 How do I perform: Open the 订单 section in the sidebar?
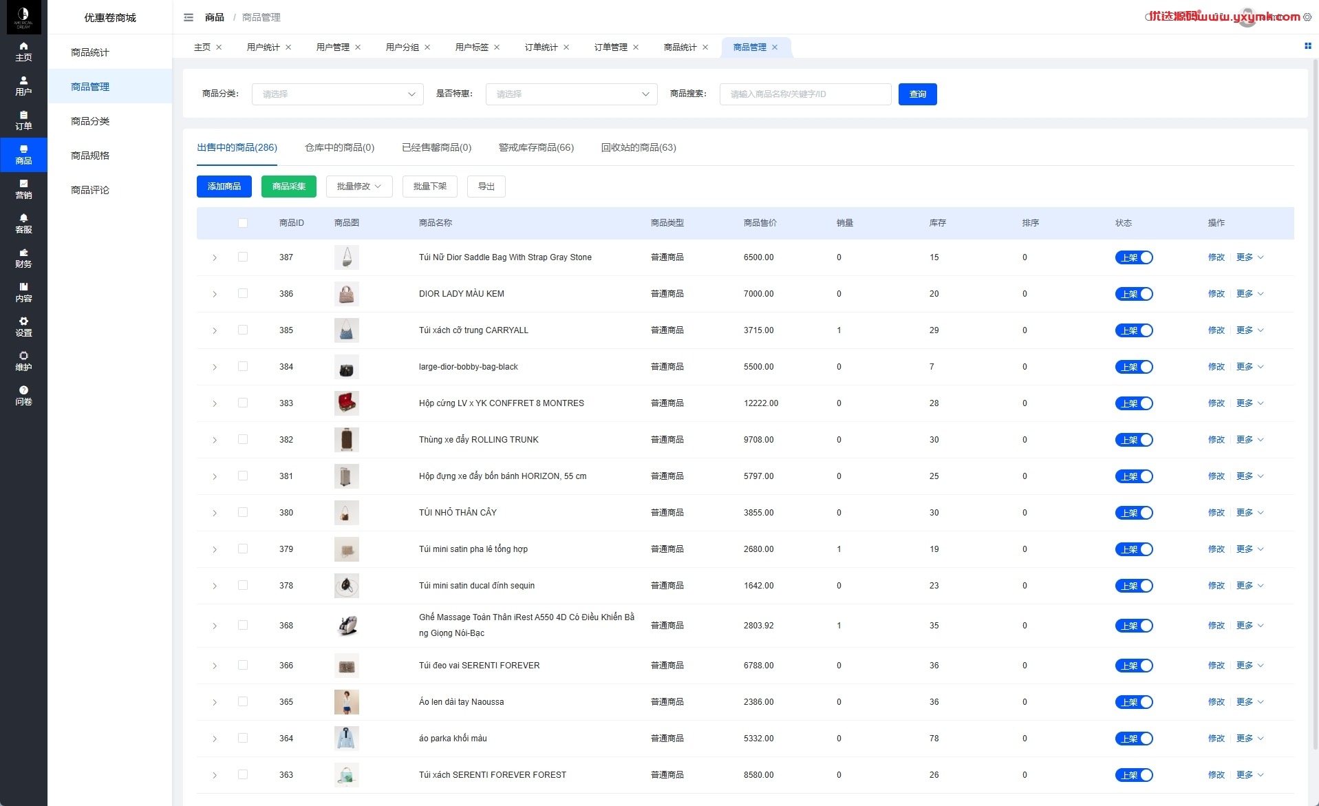(x=23, y=120)
